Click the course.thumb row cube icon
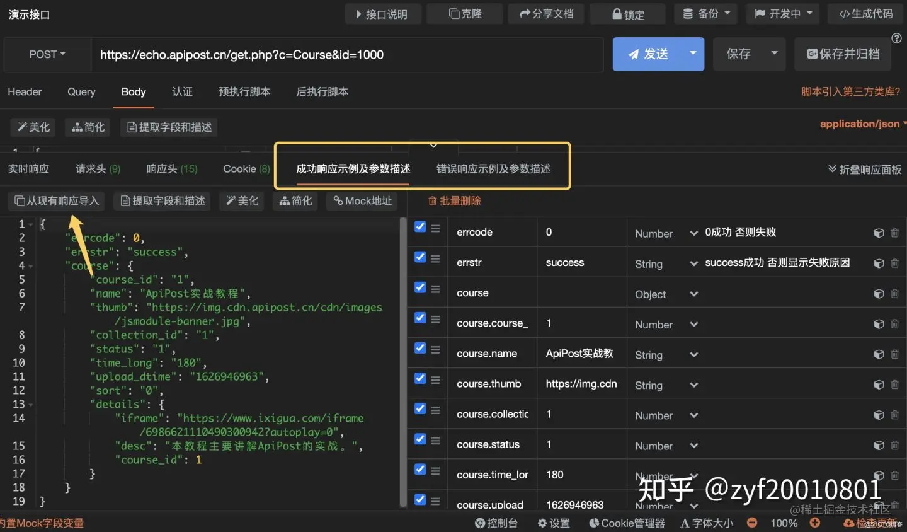The height and width of the screenshot is (532, 907). point(879,385)
